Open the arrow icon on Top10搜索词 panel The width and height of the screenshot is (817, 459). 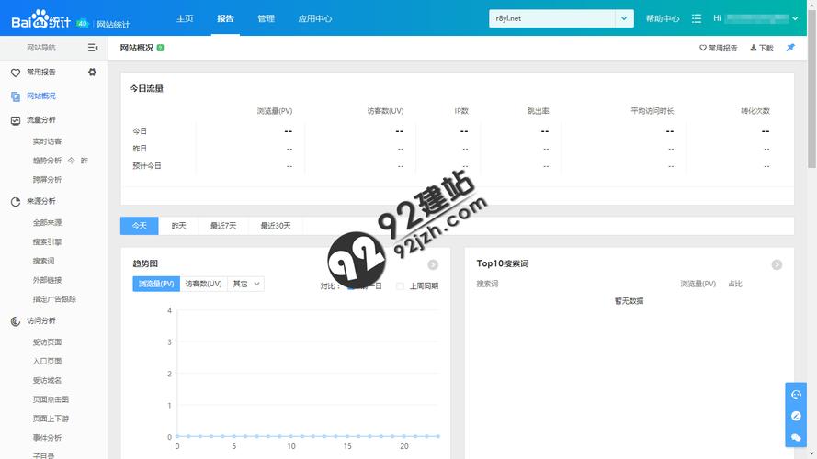click(x=777, y=264)
